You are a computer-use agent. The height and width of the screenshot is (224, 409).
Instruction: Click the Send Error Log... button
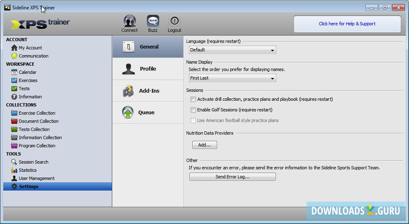[x=232, y=177]
